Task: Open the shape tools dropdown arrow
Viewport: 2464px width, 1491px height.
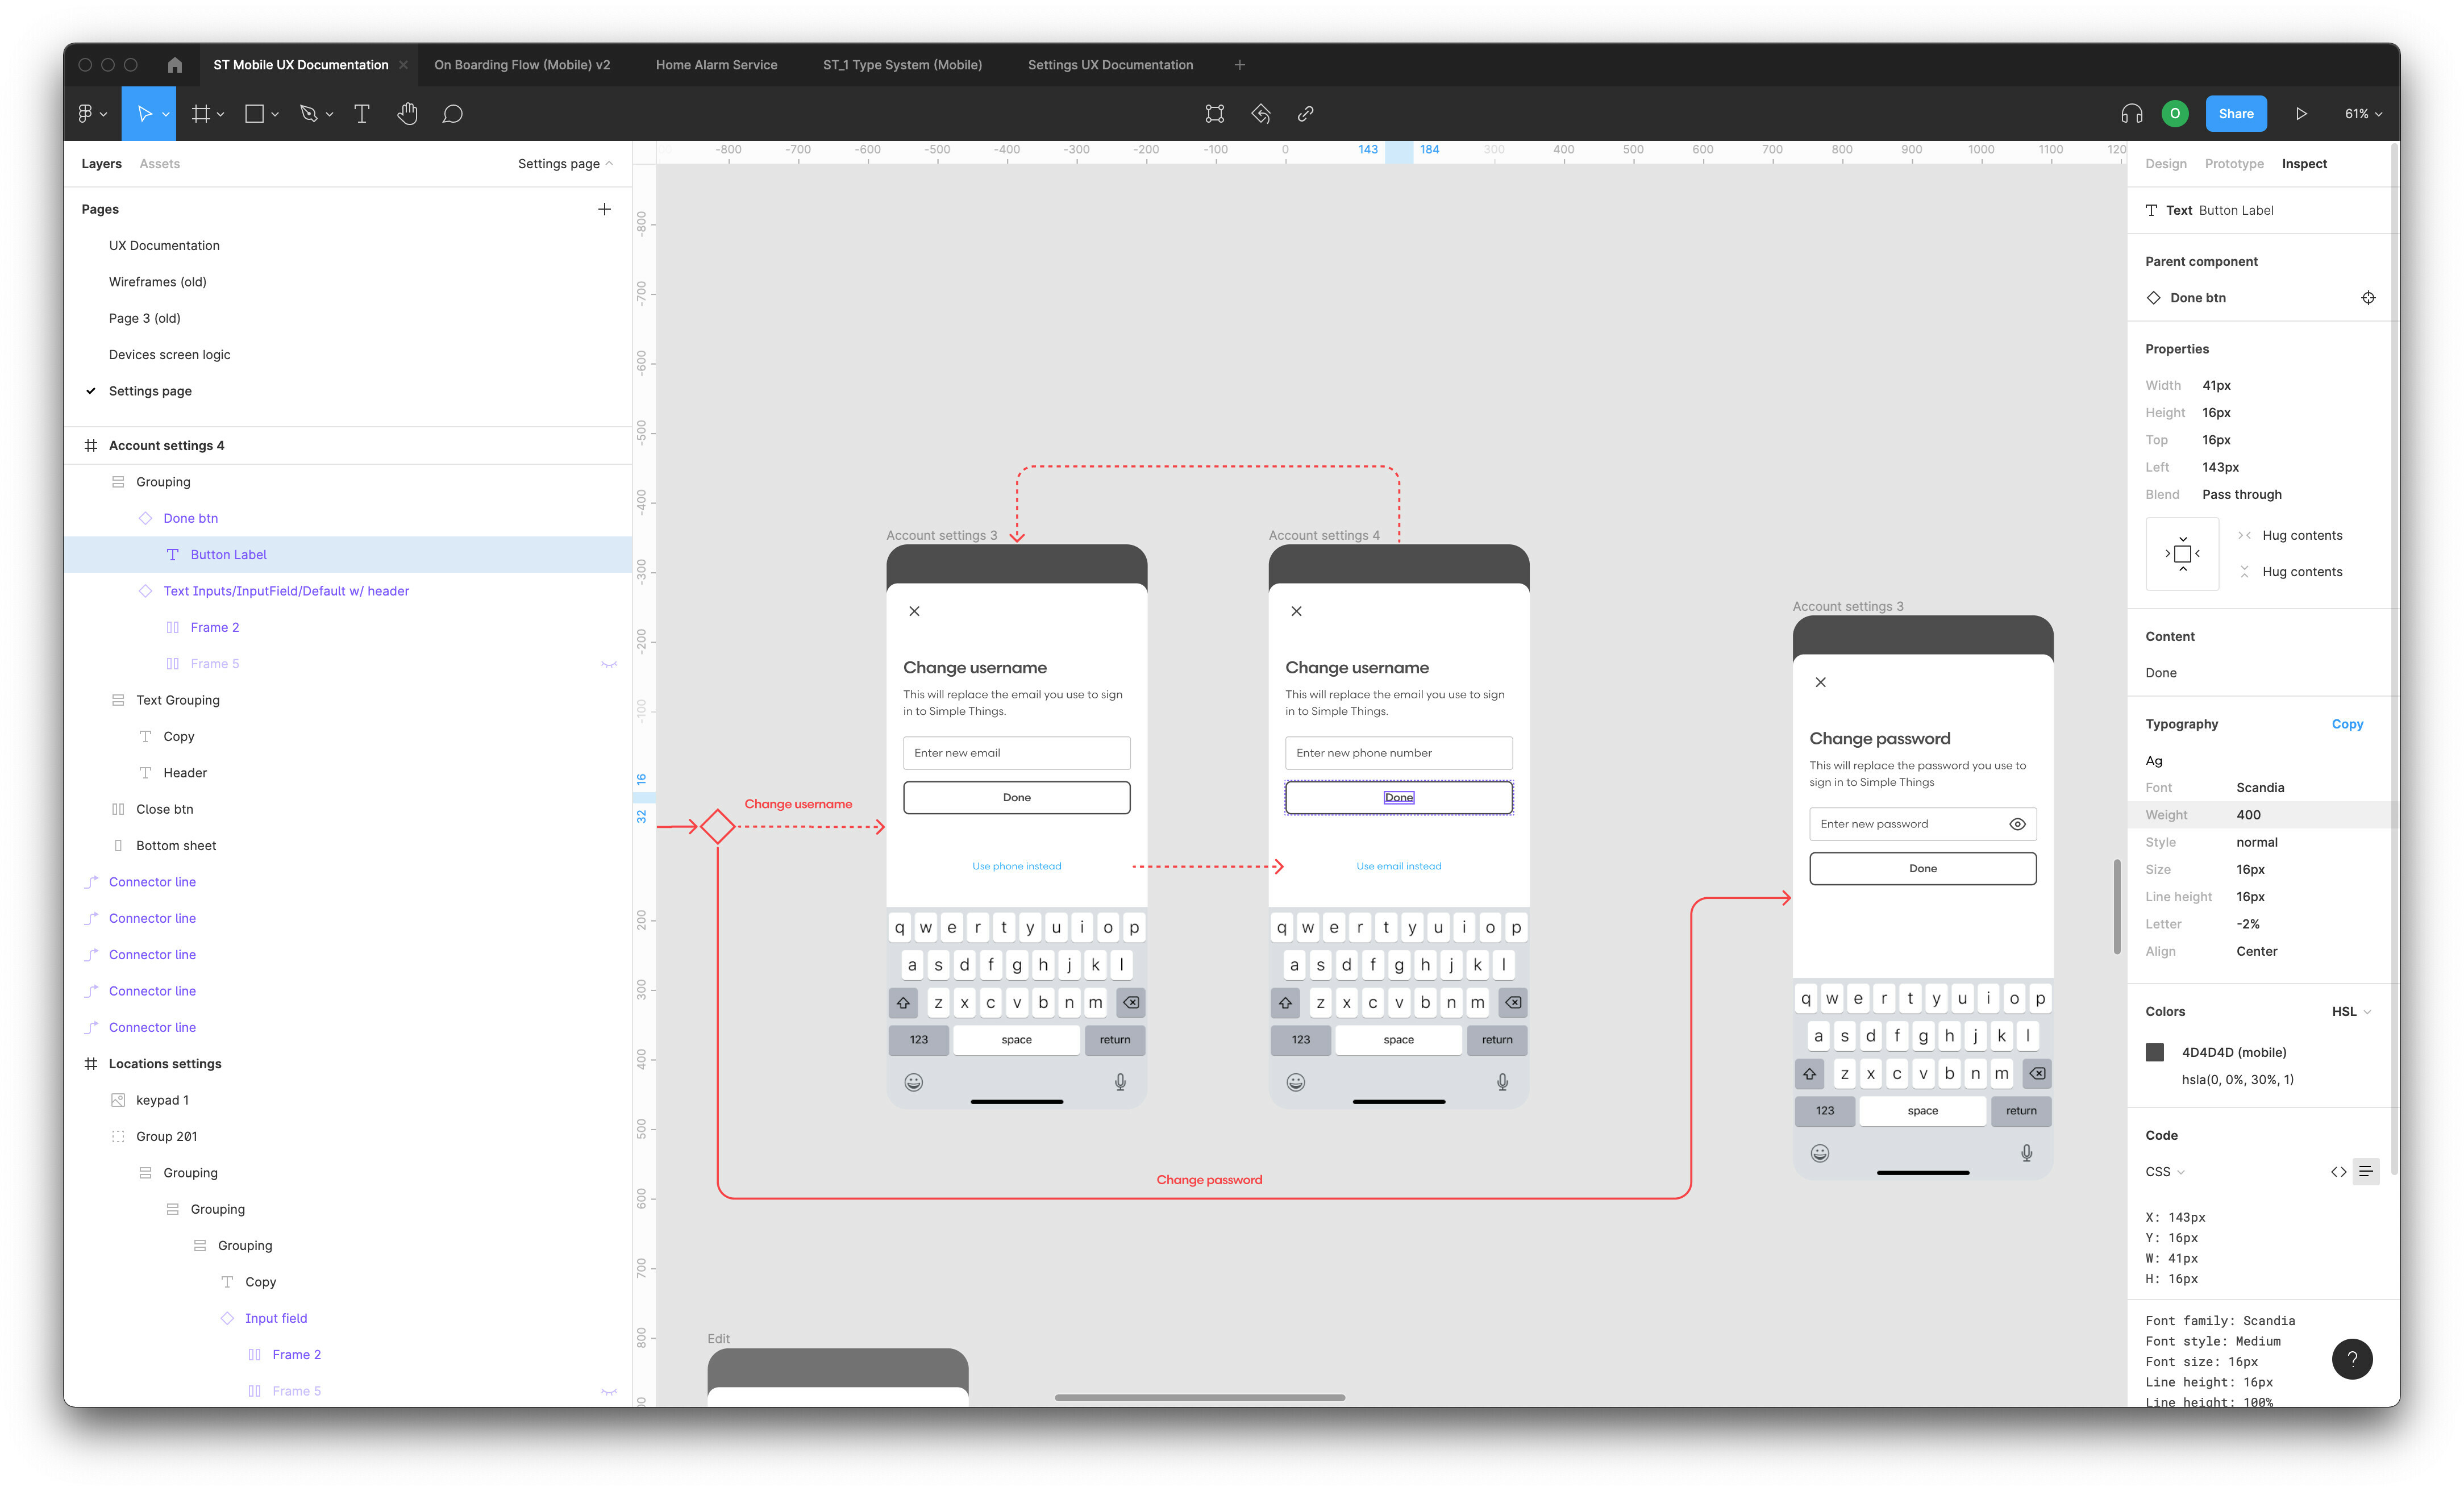Action: 275,115
